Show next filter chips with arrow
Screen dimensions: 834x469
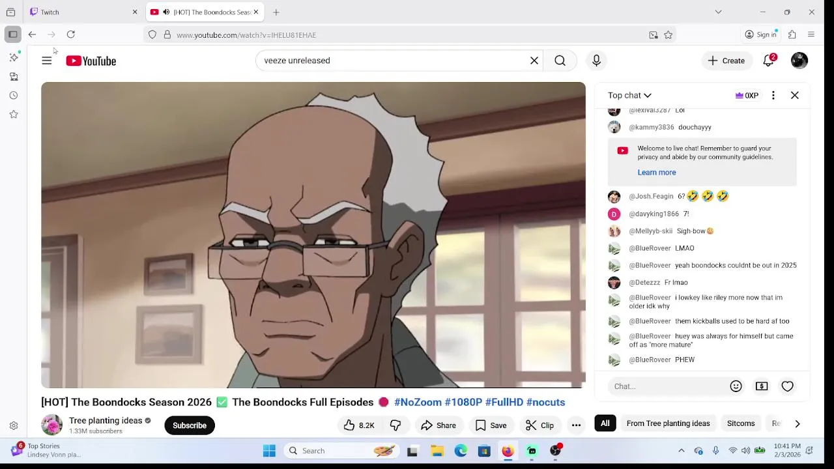coord(798,424)
